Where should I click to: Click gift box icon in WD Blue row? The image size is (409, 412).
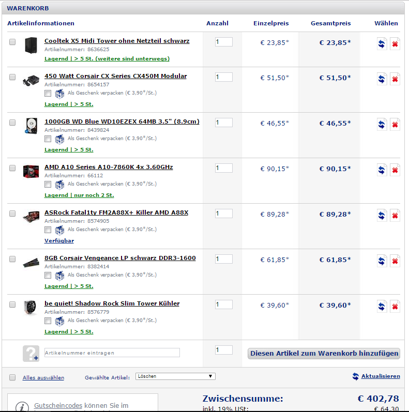[59, 139]
